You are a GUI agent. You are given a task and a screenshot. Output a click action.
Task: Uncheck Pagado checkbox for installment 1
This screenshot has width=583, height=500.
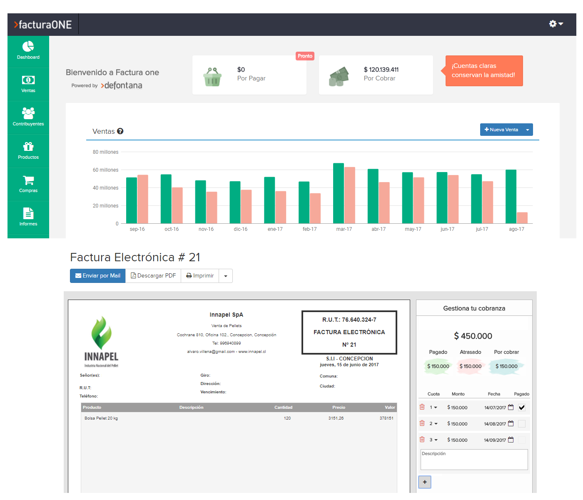pyautogui.click(x=522, y=407)
